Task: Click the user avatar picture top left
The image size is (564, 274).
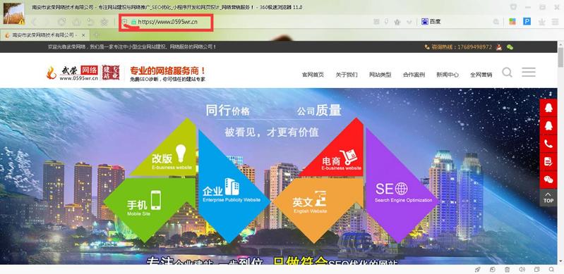Action: point(13,13)
